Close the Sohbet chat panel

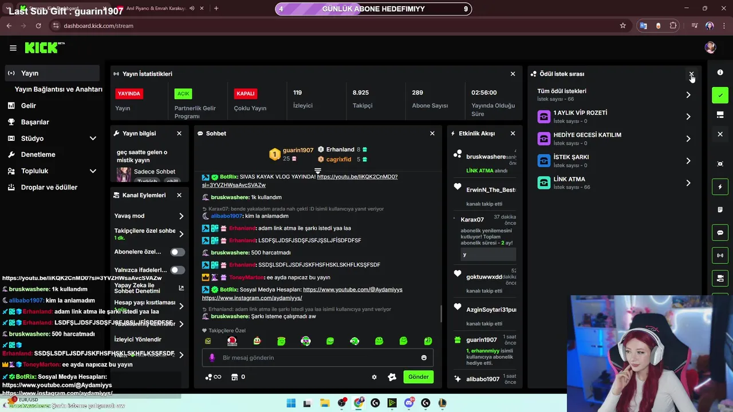(x=432, y=133)
